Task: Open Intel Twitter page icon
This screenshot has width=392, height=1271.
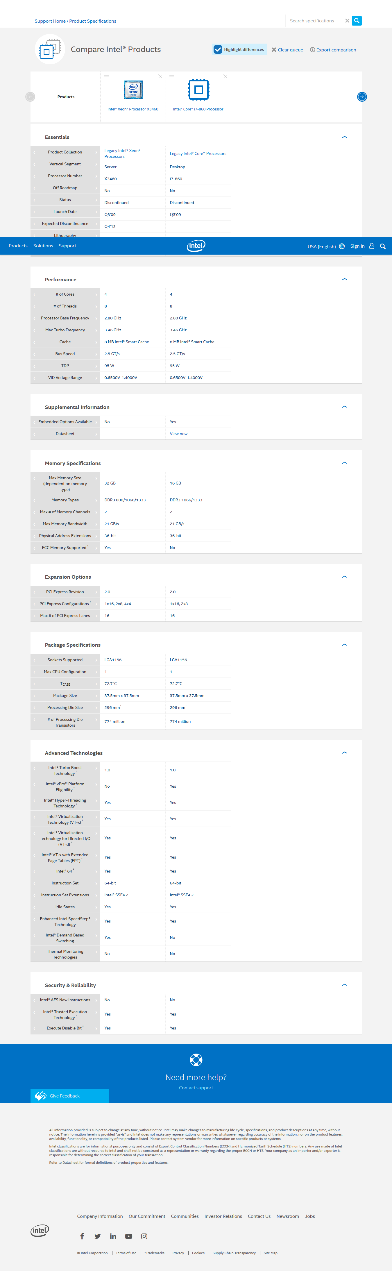Action: tap(98, 1236)
